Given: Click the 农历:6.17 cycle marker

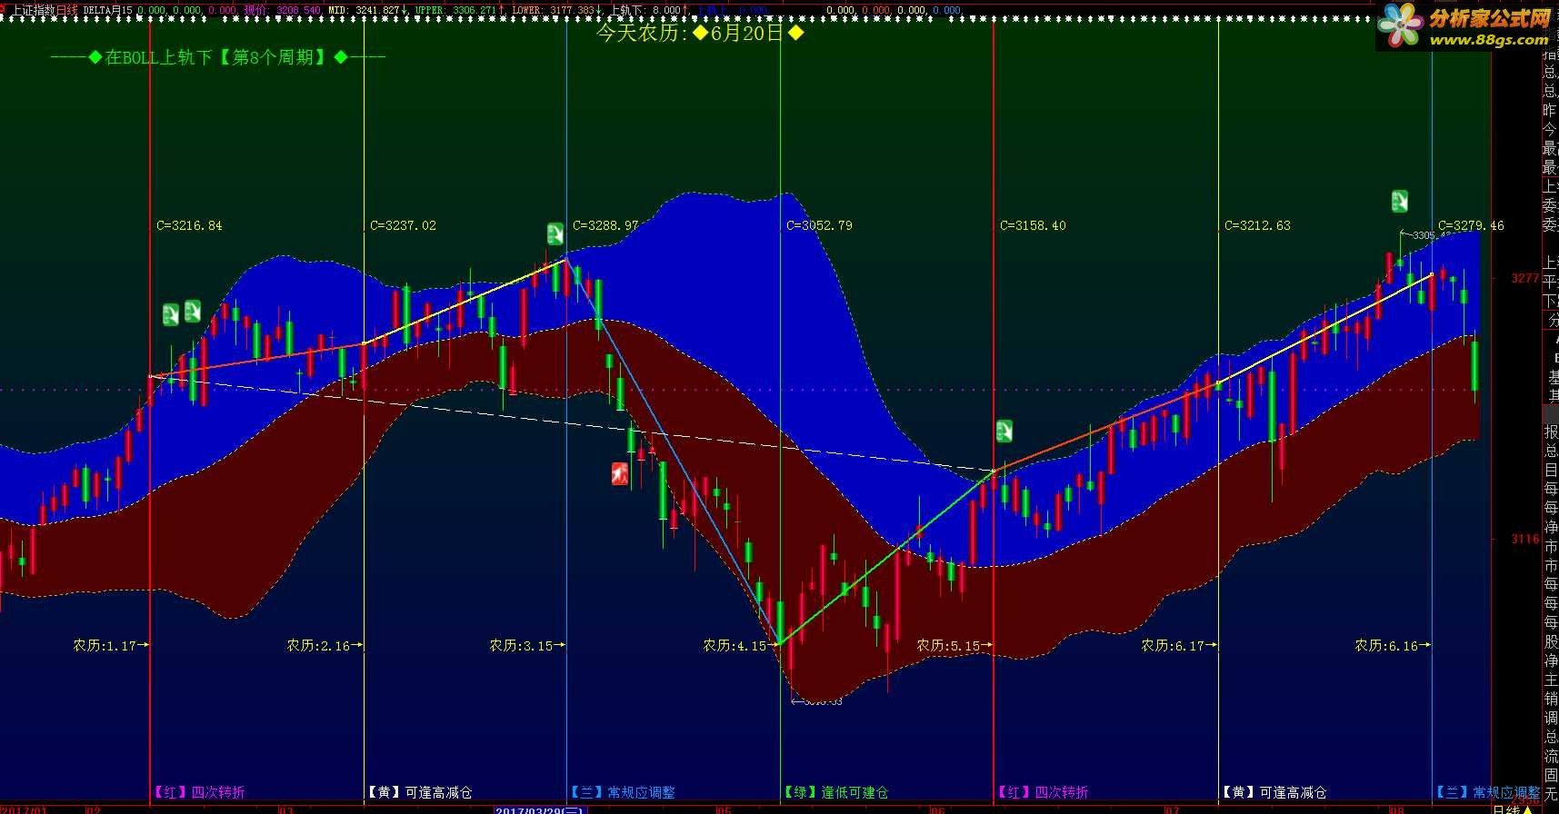Looking at the screenshot, I should (x=1179, y=645).
